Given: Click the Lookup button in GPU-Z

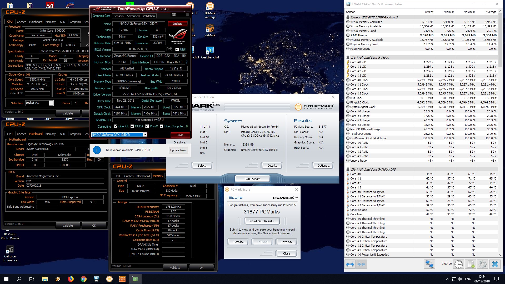Looking at the screenshot, I should [177, 24].
